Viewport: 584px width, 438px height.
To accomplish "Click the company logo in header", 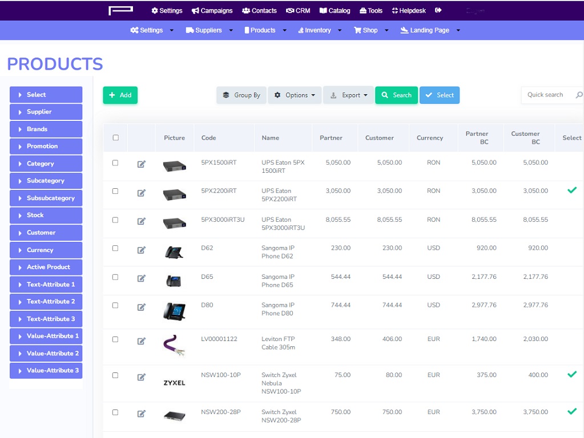I will (120, 10).
